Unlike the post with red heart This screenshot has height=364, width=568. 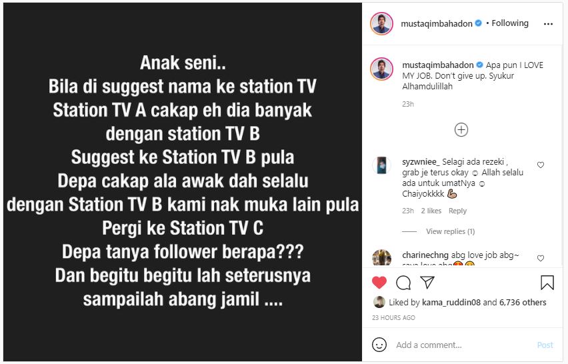pyautogui.click(x=379, y=283)
